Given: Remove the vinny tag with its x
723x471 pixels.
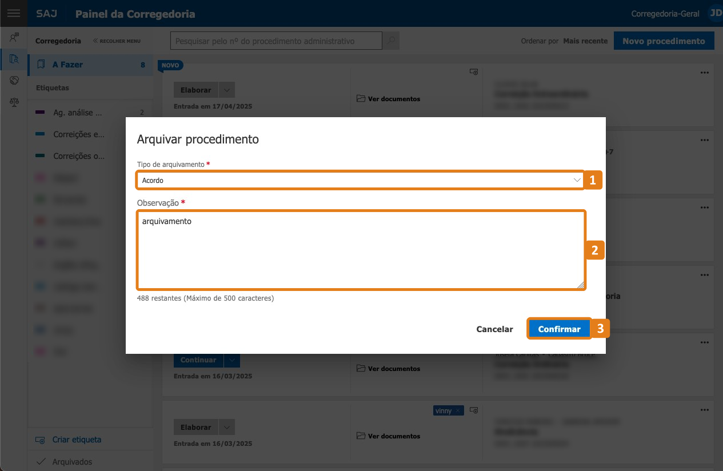Looking at the screenshot, I should tap(458, 410).
